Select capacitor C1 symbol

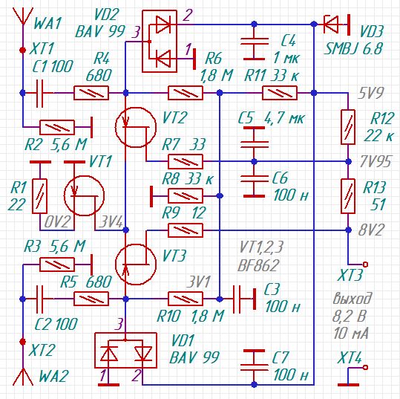click(39, 93)
